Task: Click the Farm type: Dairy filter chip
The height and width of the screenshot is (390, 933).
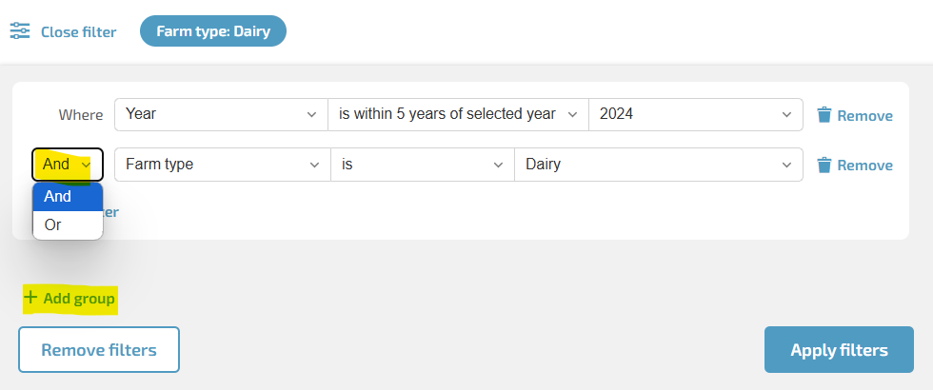Action: click(213, 30)
